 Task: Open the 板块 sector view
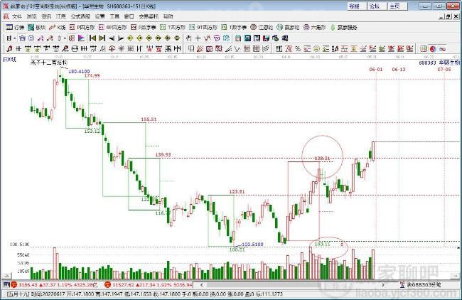36,28
